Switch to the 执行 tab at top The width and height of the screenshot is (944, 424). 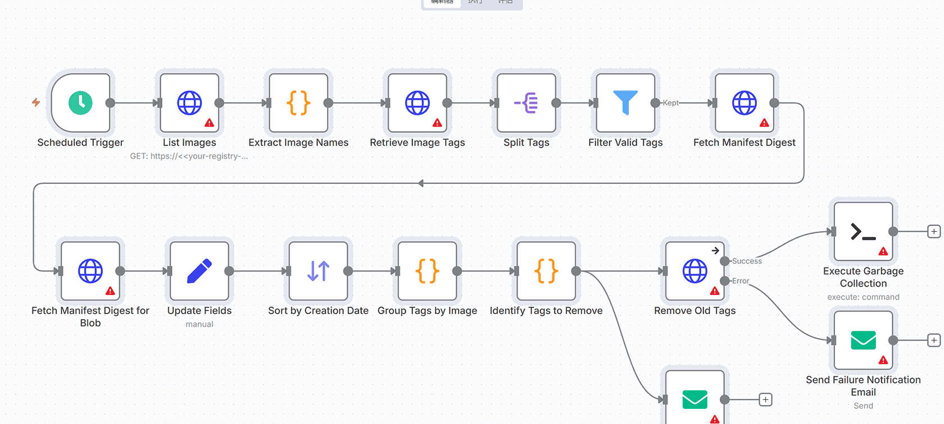pyautogui.click(x=475, y=2)
